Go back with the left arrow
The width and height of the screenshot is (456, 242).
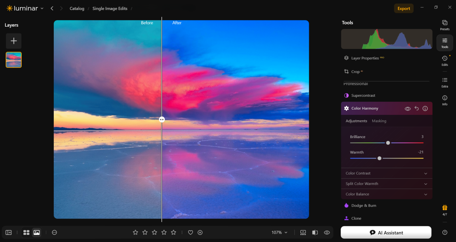(x=52, y=8)
